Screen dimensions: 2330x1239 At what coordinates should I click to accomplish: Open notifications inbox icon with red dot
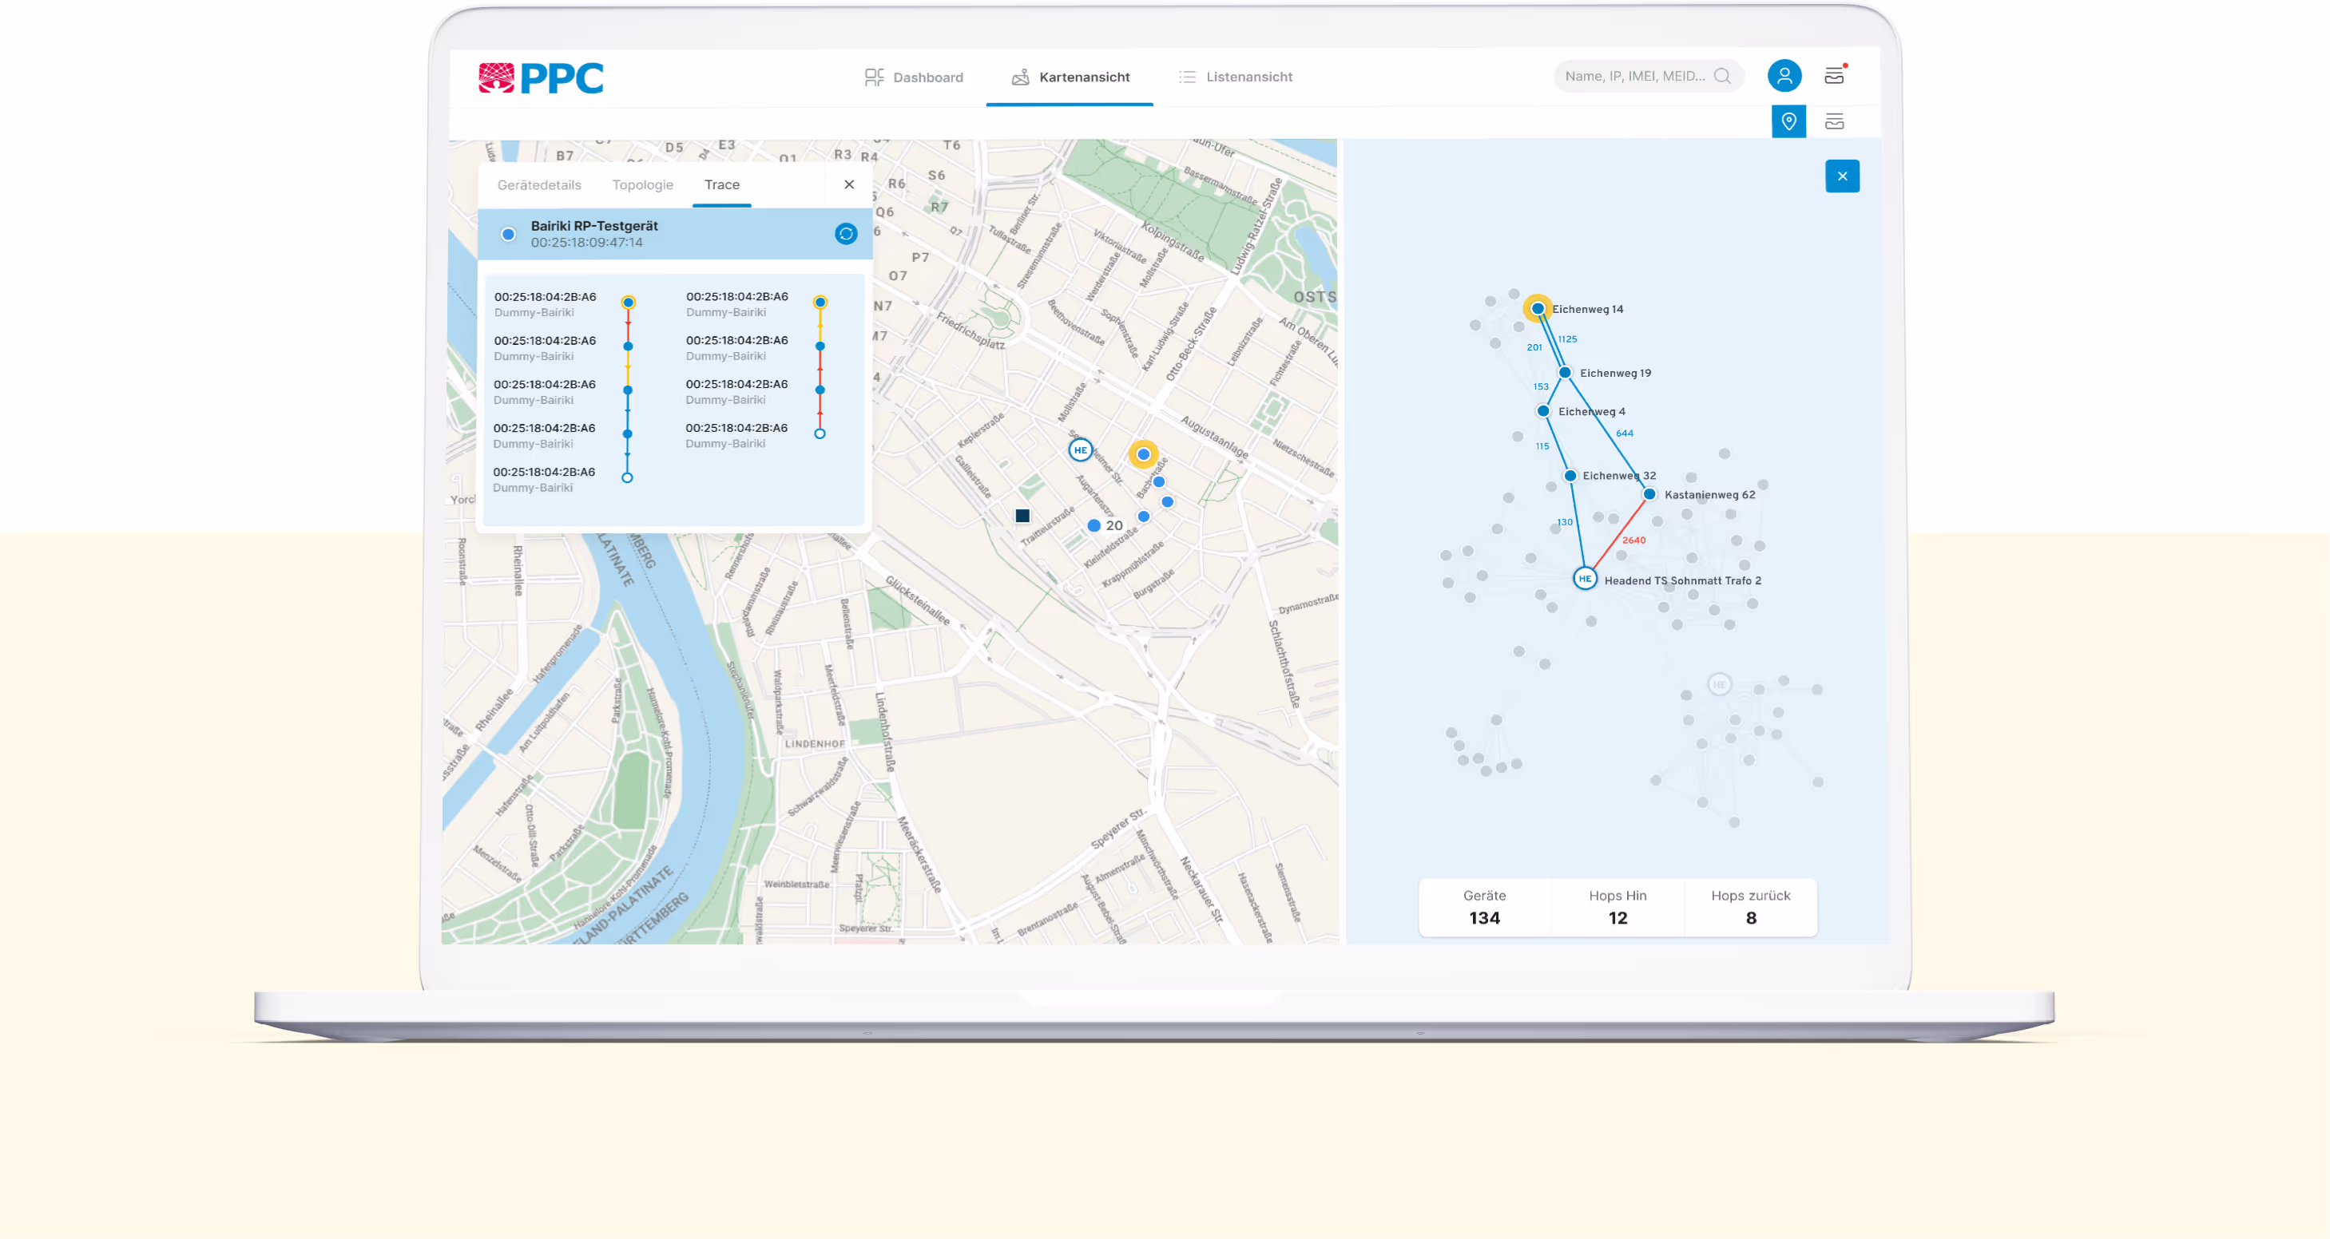tap(1834, 75)
